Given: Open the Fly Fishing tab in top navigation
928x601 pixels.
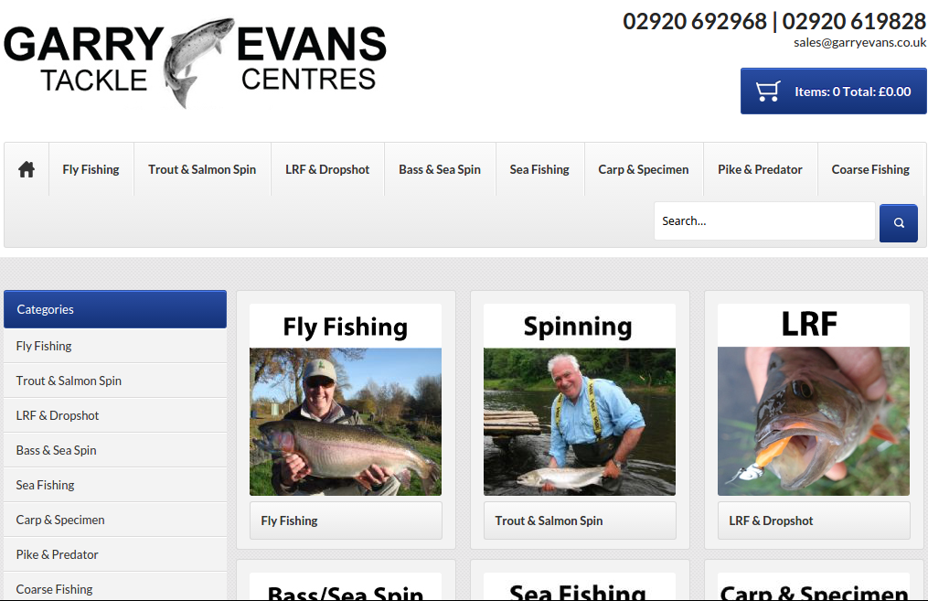Looking at the screenshot, I should tap(91, 169).
